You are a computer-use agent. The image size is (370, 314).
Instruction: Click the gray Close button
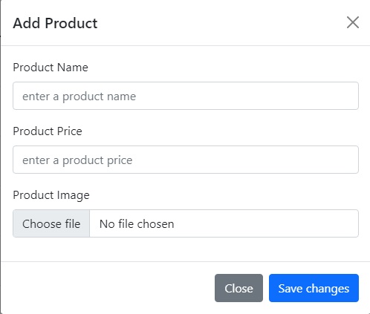pos(238,288)
